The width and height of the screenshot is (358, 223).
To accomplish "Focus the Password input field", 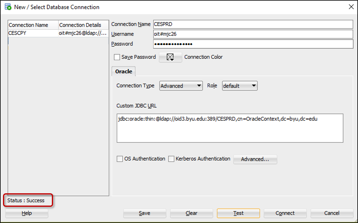I will (x=253, y=44).
